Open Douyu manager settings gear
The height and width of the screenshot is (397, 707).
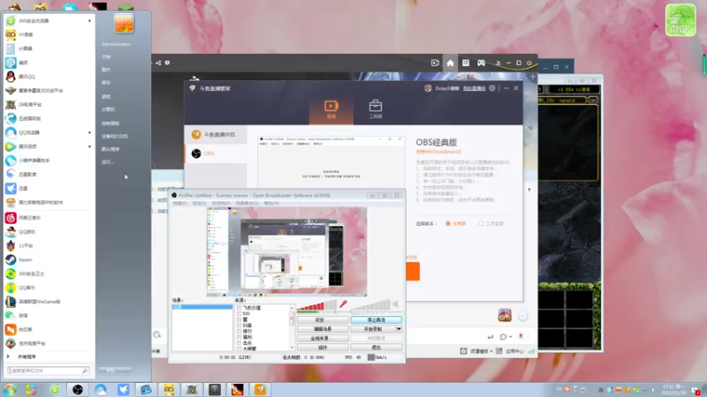(x=492, y=88)
